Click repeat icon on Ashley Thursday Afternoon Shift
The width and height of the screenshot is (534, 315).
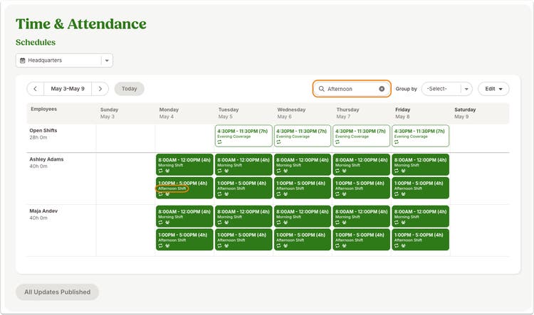point(337,194)
